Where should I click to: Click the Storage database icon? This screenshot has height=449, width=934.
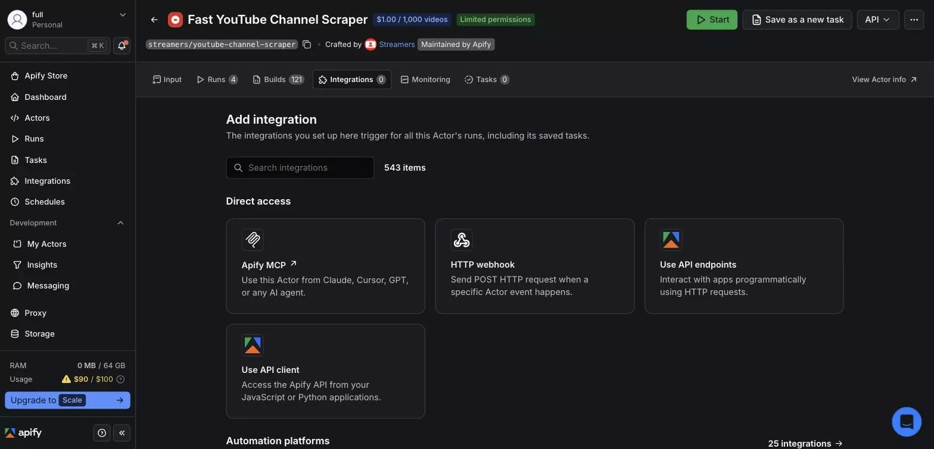click(x=15, y=334)
